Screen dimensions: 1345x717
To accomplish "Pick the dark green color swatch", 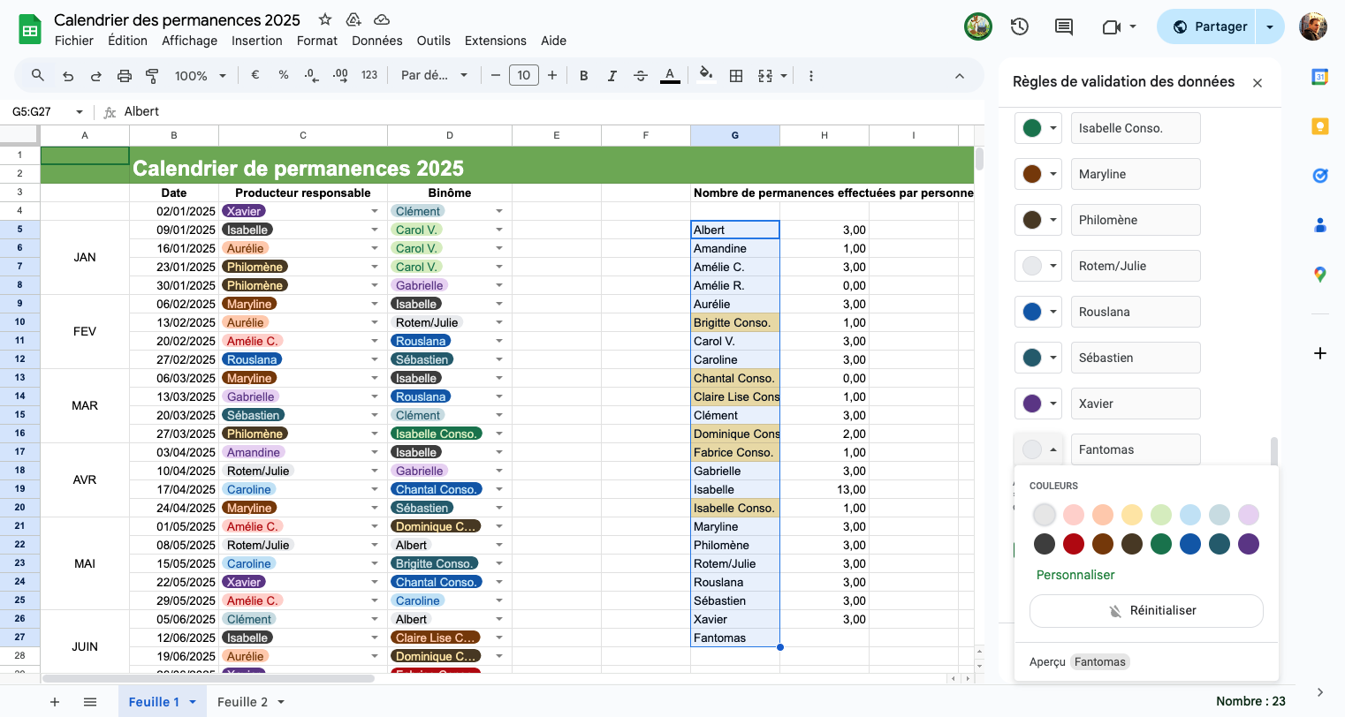I will [1161, 544].
